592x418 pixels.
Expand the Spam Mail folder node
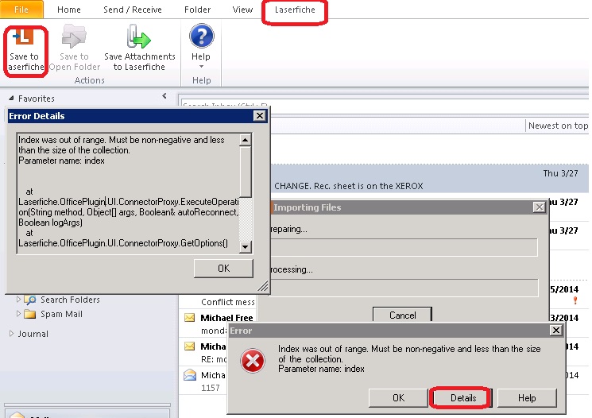pyautogui.click(x=18, y=313)
